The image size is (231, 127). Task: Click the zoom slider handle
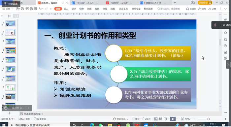209,119
